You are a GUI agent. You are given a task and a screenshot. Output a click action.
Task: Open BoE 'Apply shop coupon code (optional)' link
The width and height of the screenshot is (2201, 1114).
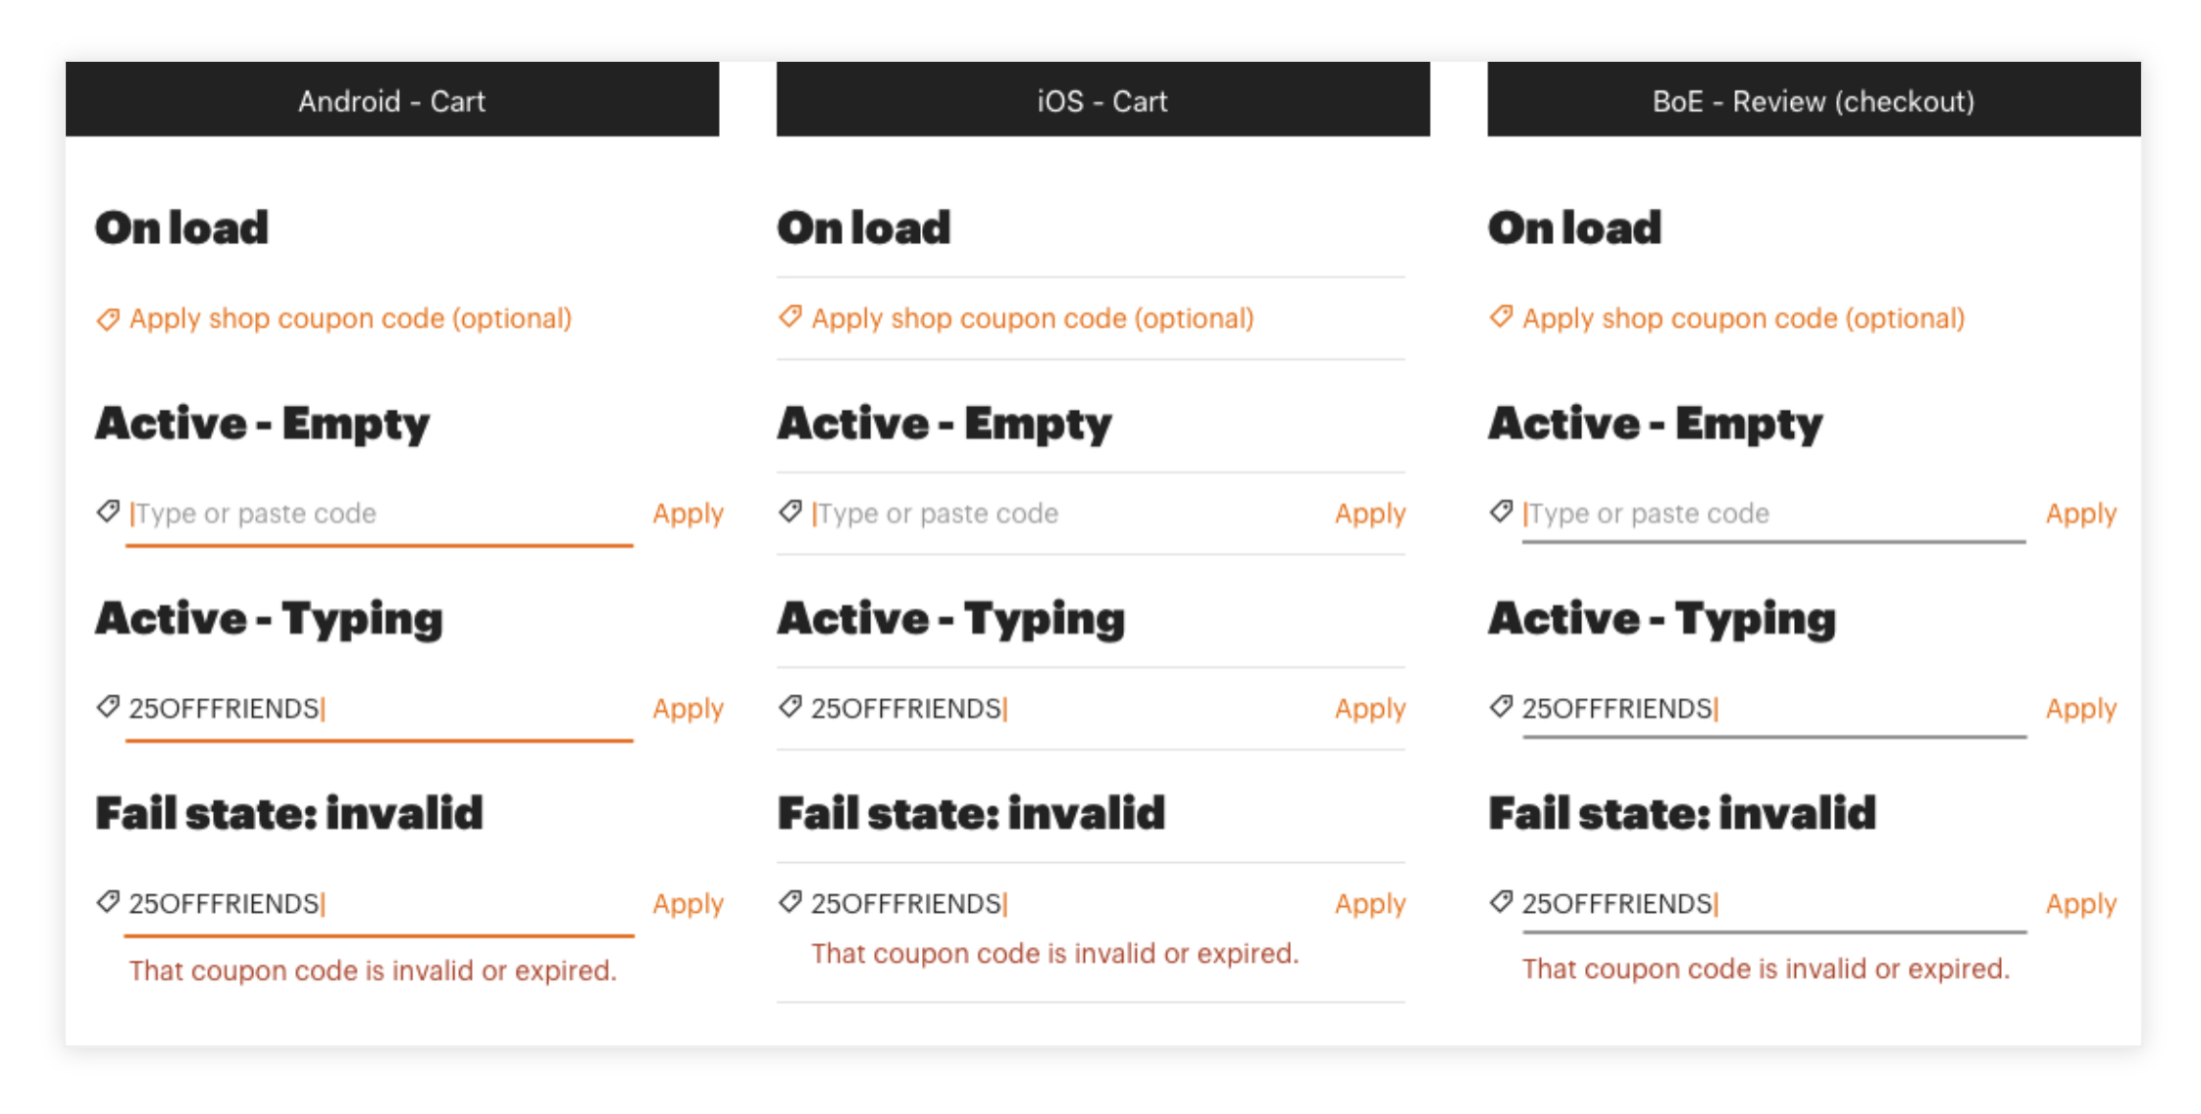(x=1743, y=319)
